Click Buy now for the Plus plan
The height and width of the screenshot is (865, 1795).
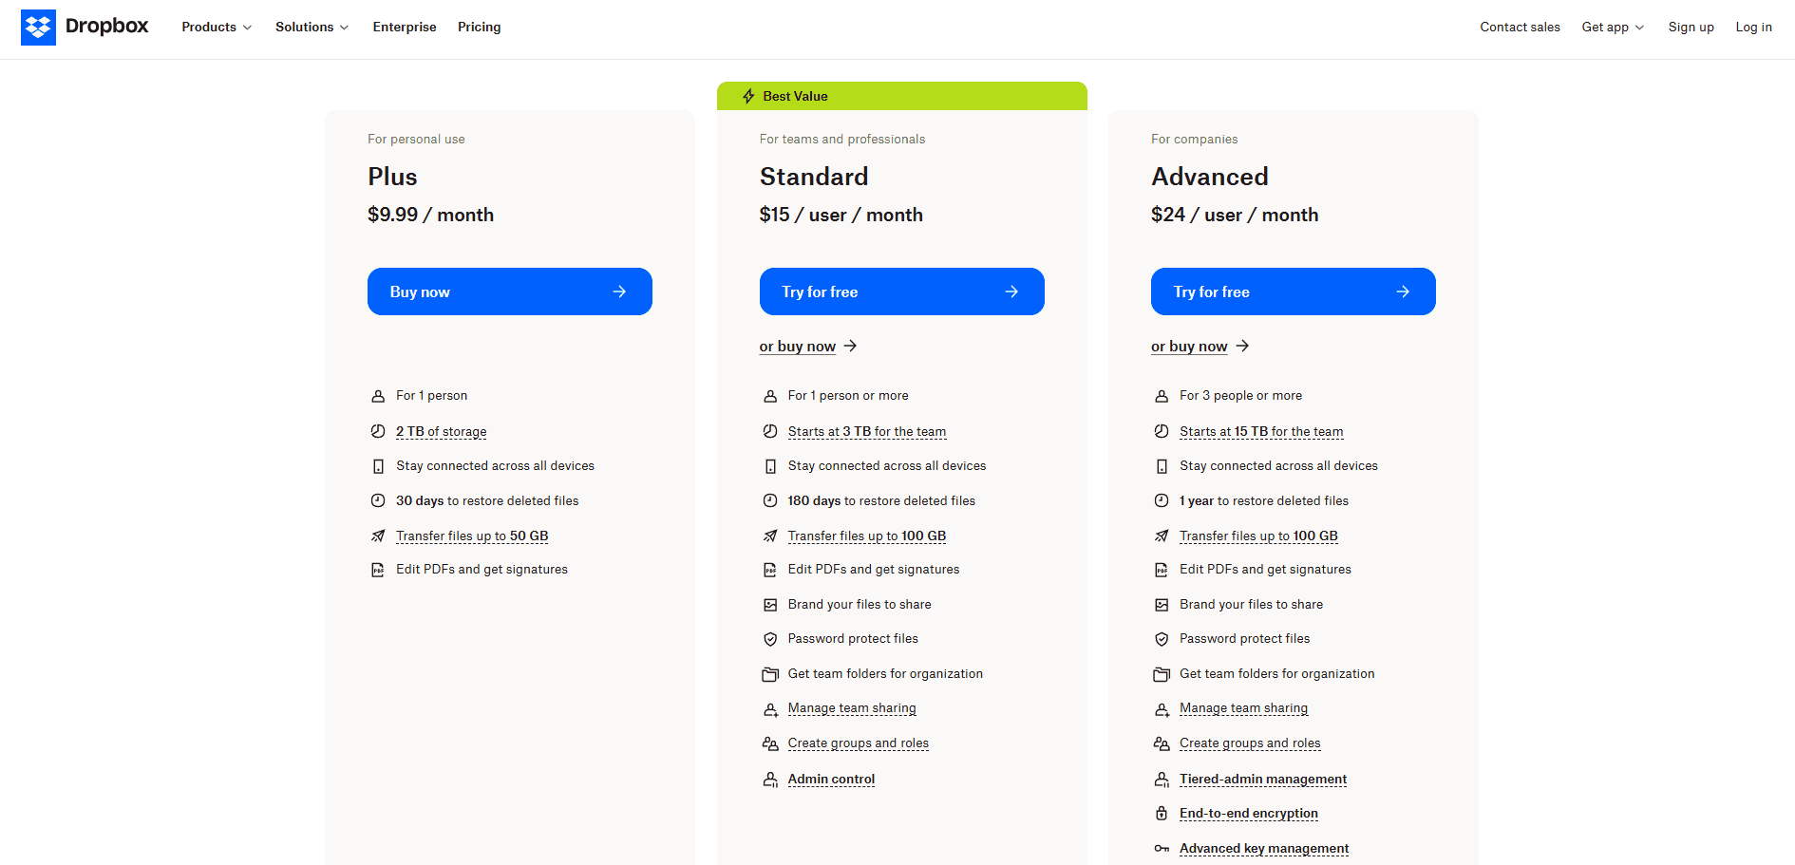point(509,291)
